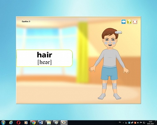This screenshot has height=125, width=157.
Task: Switch to the Microsoft Word taskbar window
Action: point(41,122)
